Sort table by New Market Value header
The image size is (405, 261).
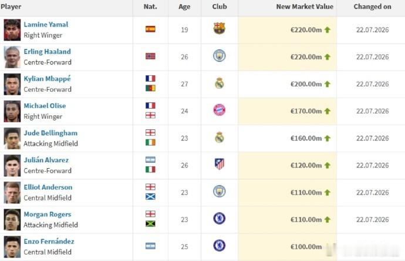click(x=305, y=6)
